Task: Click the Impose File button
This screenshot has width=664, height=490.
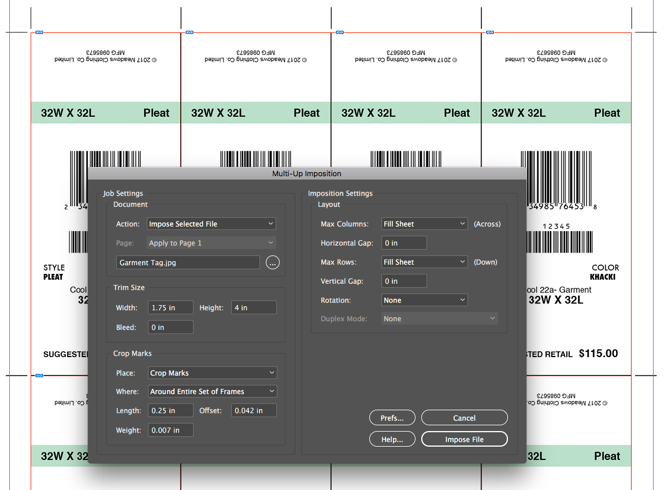Action: (464, 439)
